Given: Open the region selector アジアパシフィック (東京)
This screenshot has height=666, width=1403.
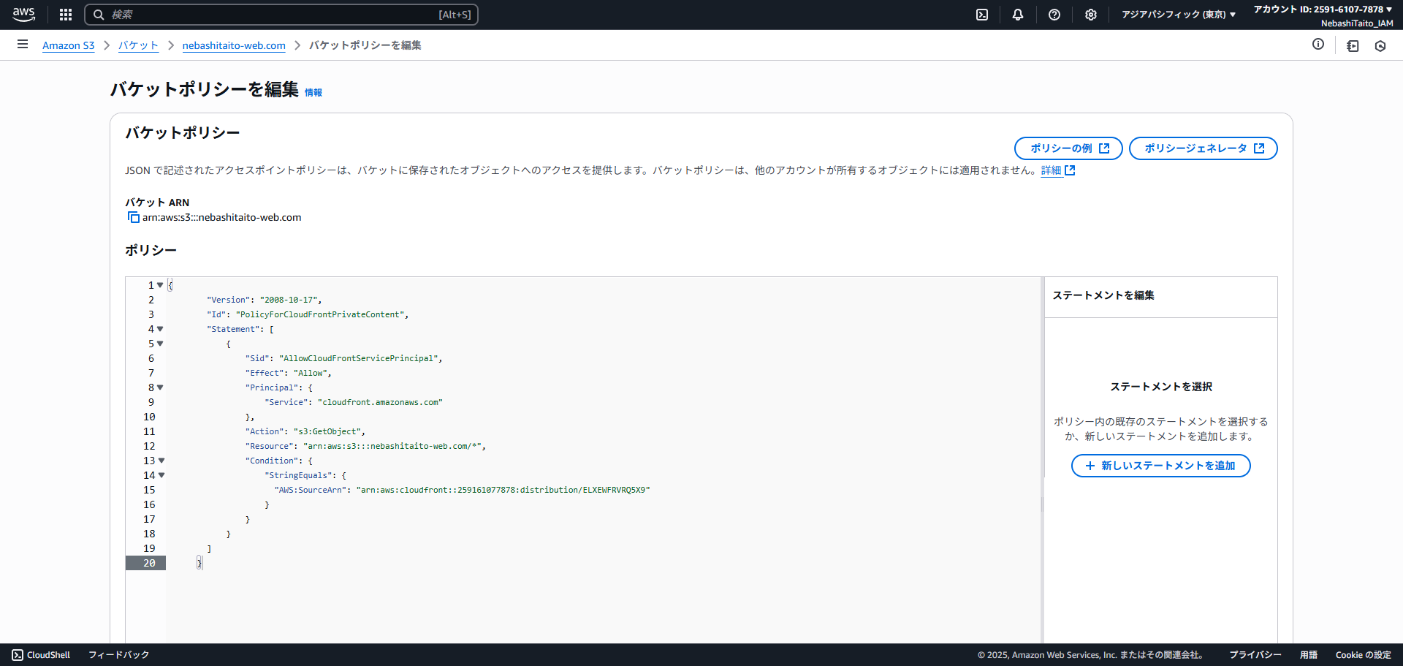Looking at the screenshot, I should click(x=1178, y=15).
